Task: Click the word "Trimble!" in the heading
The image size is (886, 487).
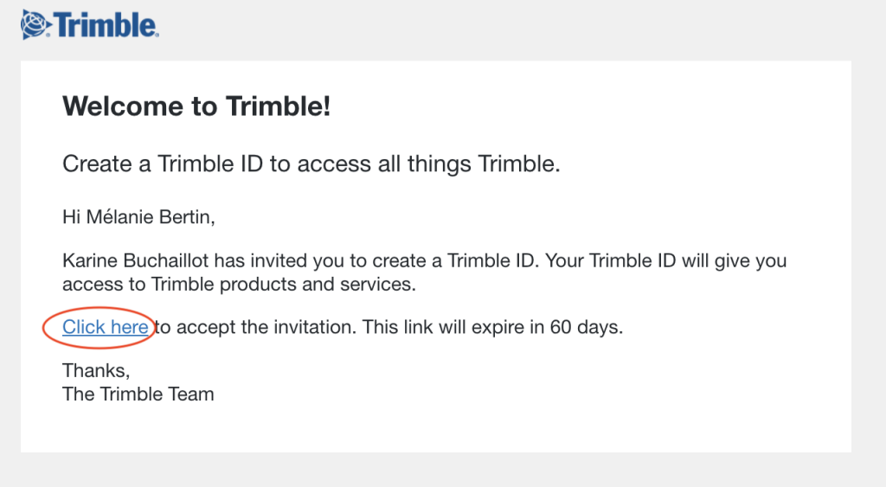Action: tap(279, 106)
